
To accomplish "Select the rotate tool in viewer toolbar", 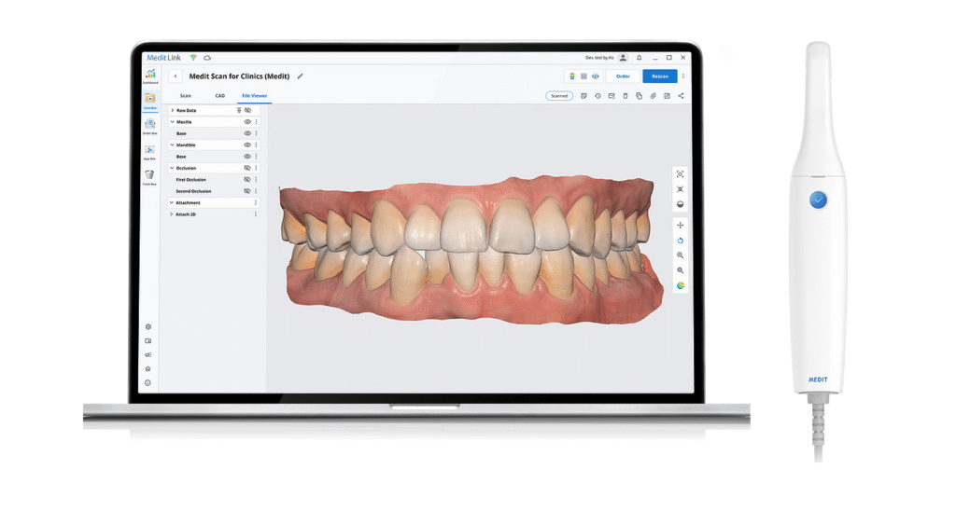I will [680, 241].
